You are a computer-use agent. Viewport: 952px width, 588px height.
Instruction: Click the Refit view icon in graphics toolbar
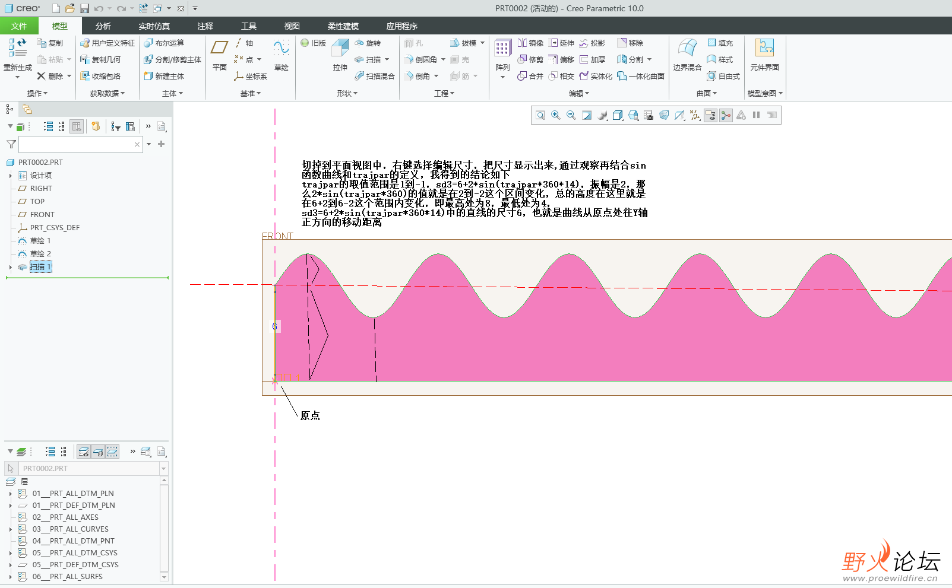540,115
